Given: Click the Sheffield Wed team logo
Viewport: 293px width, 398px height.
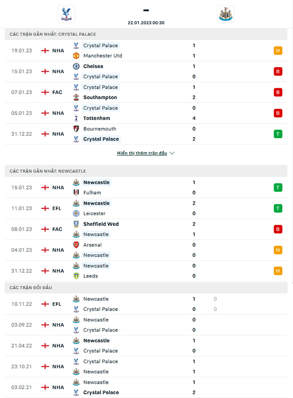Looking at the screenshot, I should (76, 224).
